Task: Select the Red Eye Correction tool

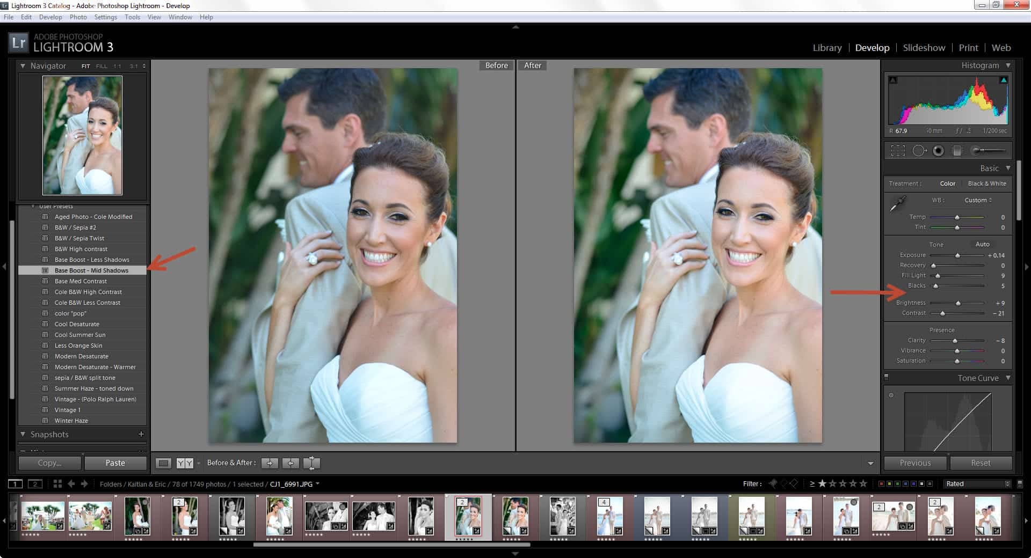Action: pyautogui.click(x=938, y=151)
